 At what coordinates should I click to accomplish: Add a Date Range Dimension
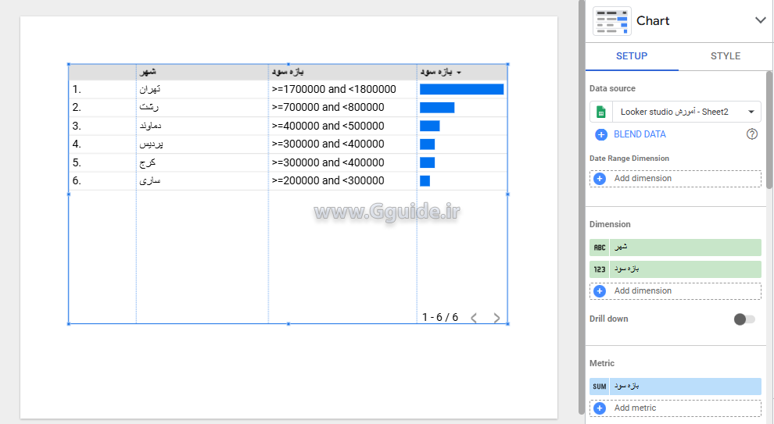[x=675, y=179]
